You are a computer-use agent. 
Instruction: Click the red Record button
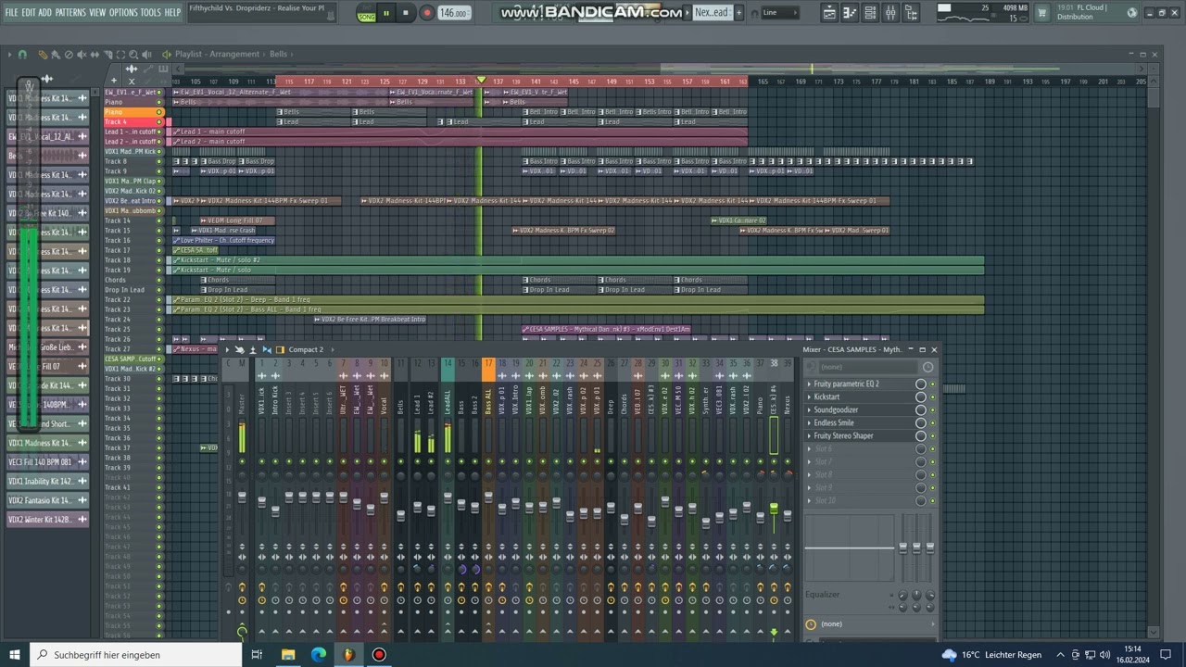427,13
